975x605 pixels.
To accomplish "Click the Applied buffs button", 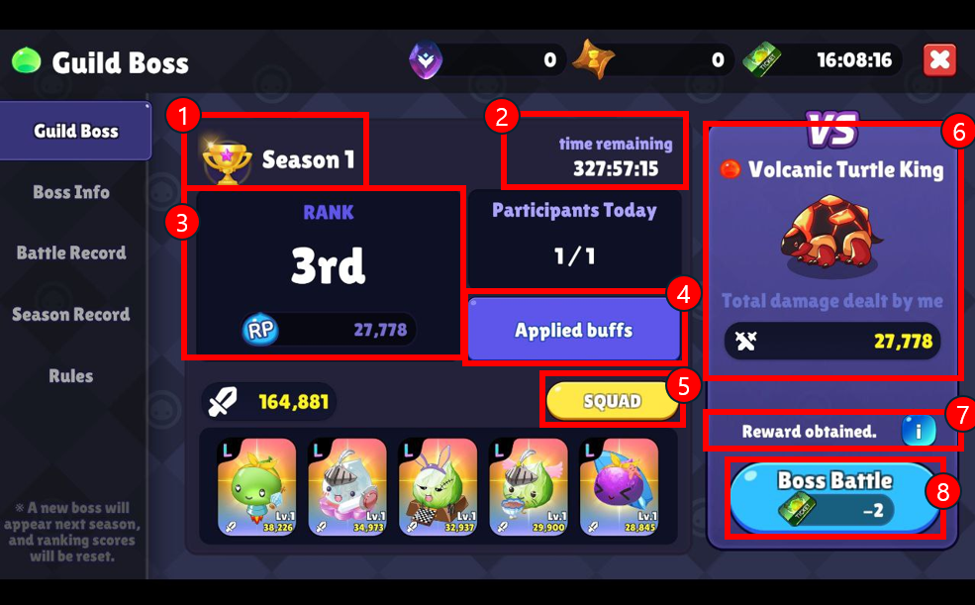I will point(574,330).
